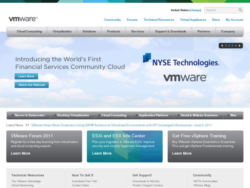Show banner slide 2
Image resolution: width=250 pixels, height=188 pixels.
coord(229,46)
